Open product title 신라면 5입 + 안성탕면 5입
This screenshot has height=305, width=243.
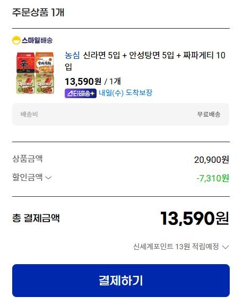click(x=145, y=61)
